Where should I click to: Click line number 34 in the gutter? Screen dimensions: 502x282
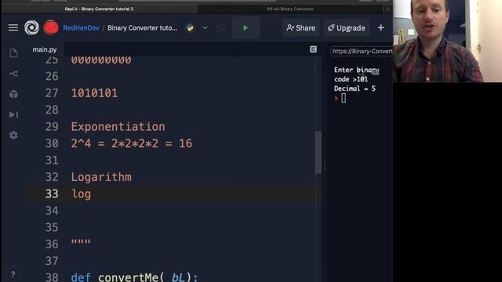(52, 211)
